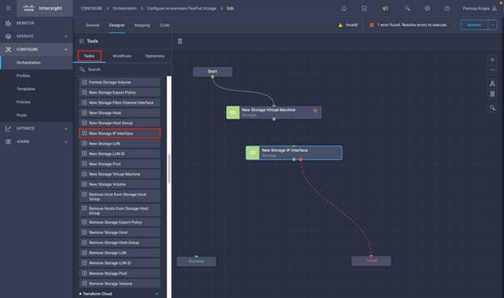The image size is (504, 298).
Task: Click the auto-align workflow icon
Action: click(492, 83)
